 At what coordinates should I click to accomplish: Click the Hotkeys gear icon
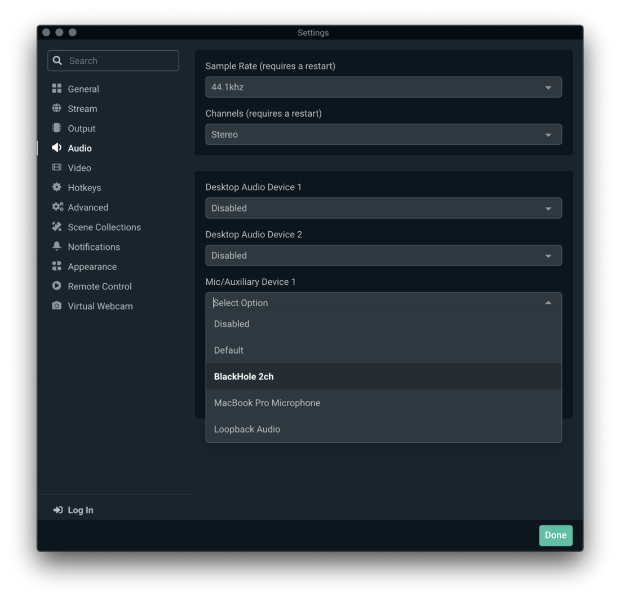[56, 187]
